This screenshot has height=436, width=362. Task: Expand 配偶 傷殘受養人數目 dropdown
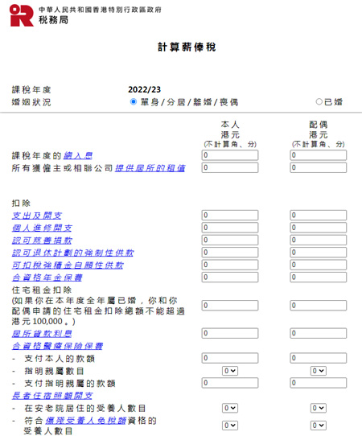(319, 426)
